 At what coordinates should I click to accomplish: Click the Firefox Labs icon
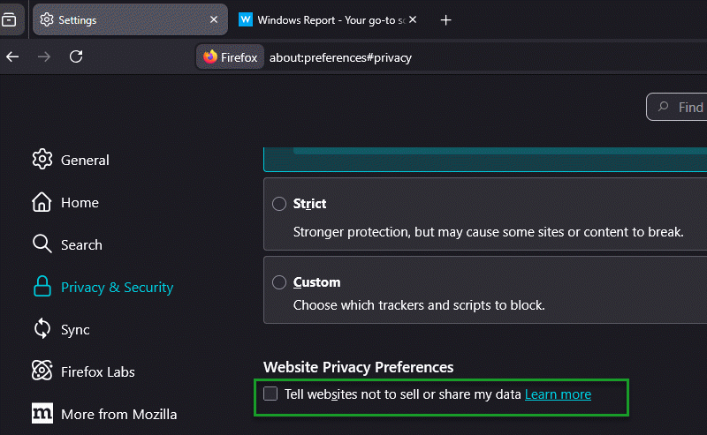coord(42,371)
